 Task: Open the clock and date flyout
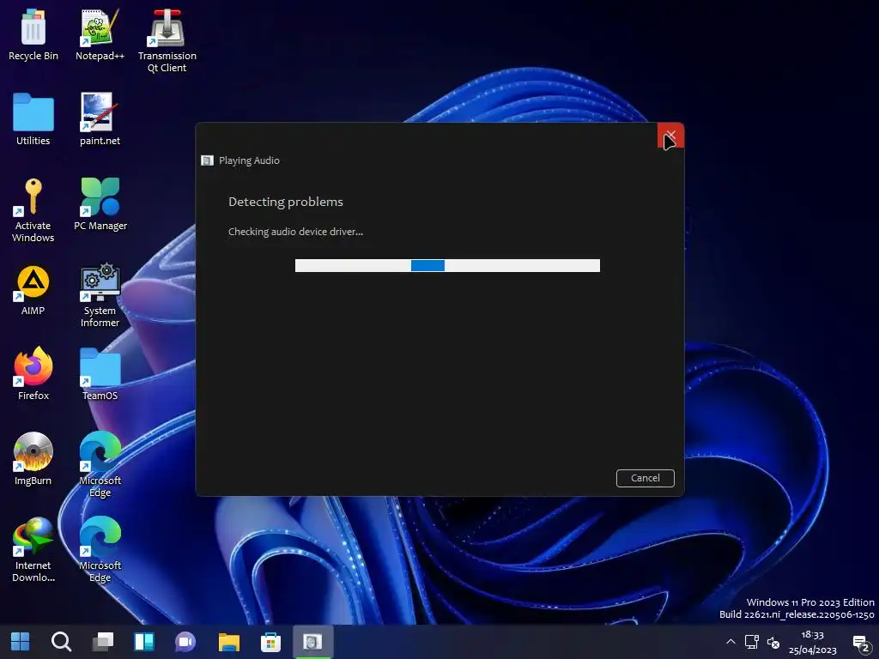(812, 642)
